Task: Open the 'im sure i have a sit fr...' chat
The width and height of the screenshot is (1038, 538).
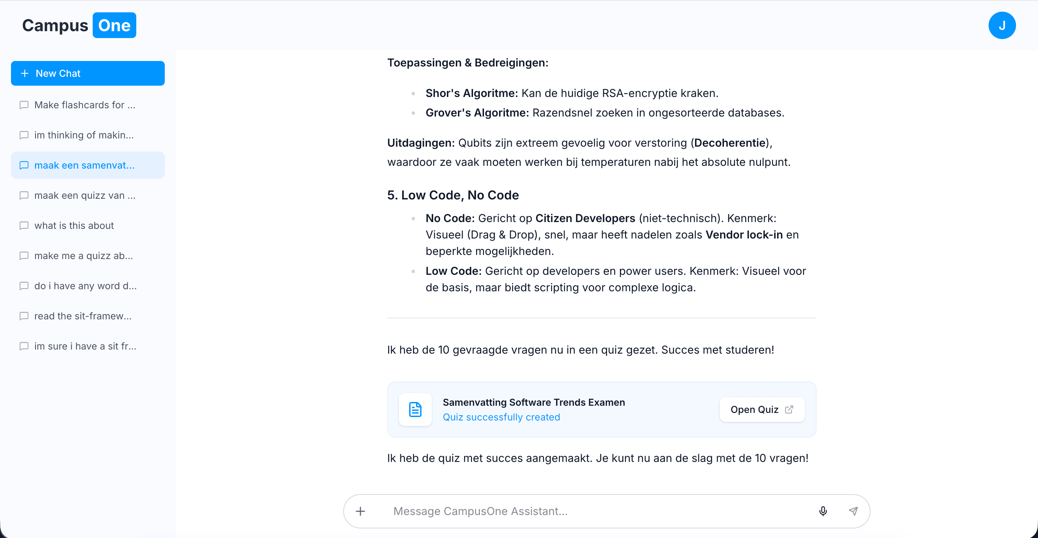Action: [85, 346]
